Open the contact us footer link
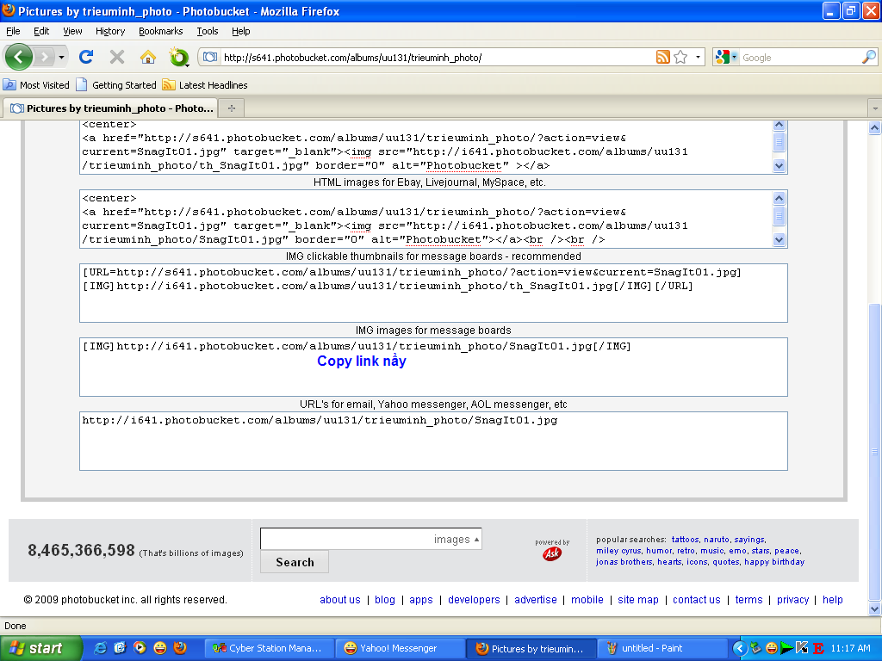 point(696,600)
